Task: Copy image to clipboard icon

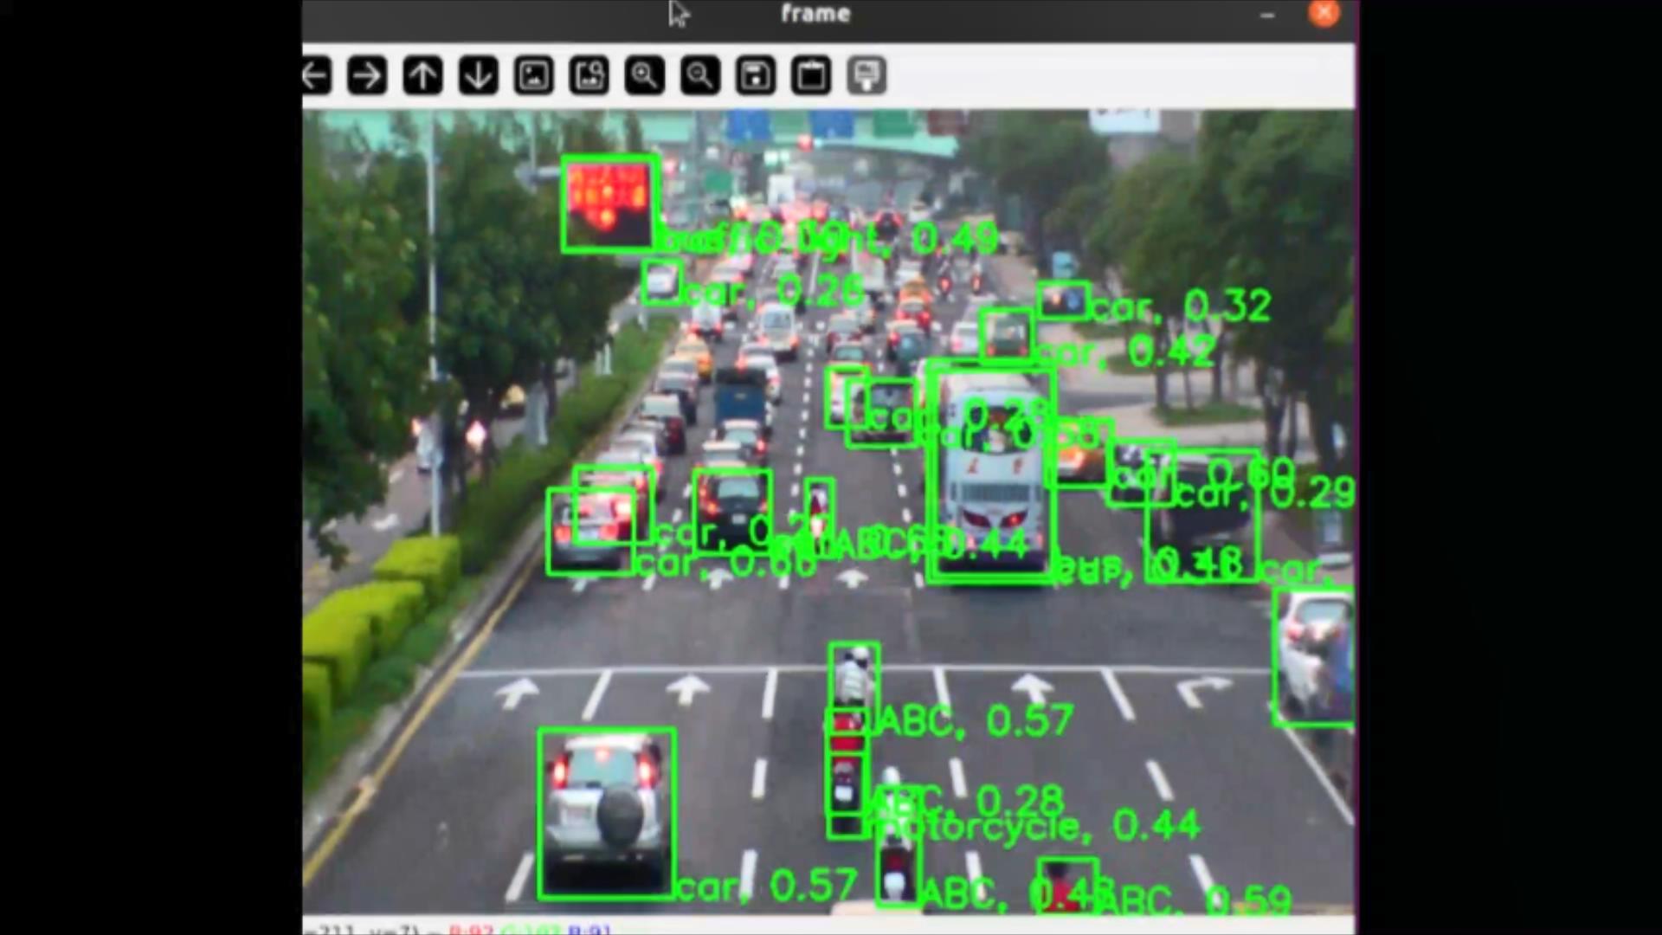Action: (811, 76)
